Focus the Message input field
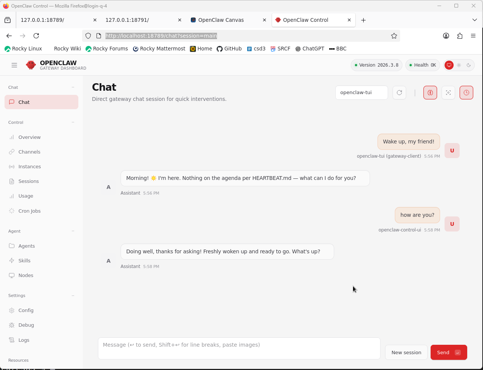Image resolution: width=483 pixels, height=370 pixels. (239, 348)
